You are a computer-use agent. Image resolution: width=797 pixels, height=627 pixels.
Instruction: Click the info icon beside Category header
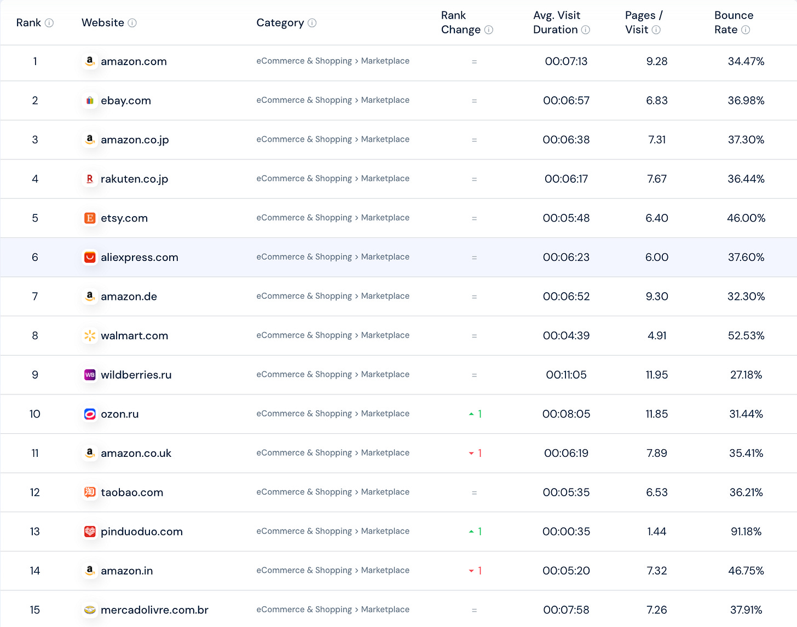click(312, 23)
